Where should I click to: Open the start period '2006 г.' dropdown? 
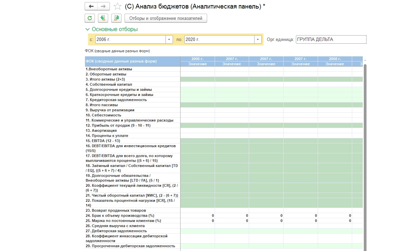coord(169,40)
